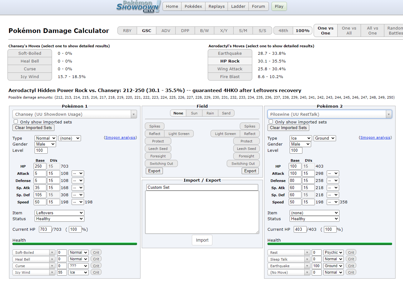
Task: Open Chansey's Item dropdown showing Leftovers
Action: point(59,213)
